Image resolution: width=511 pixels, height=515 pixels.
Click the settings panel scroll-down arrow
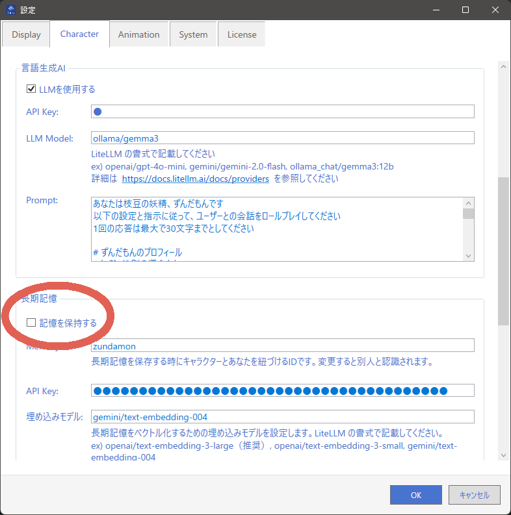click(x=503, y=455)
